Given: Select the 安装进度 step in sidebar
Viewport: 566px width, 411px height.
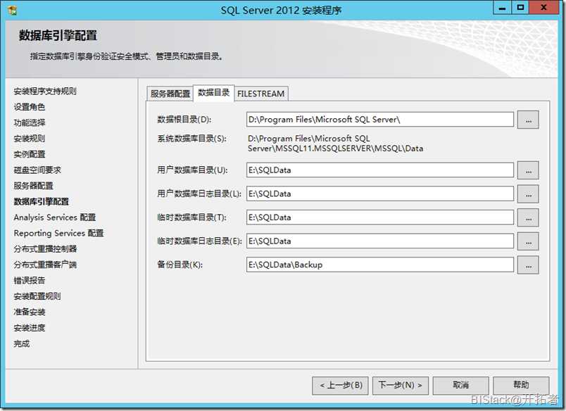Looking at the screenshot, I should pyautogui.click(x=30, y=328).
